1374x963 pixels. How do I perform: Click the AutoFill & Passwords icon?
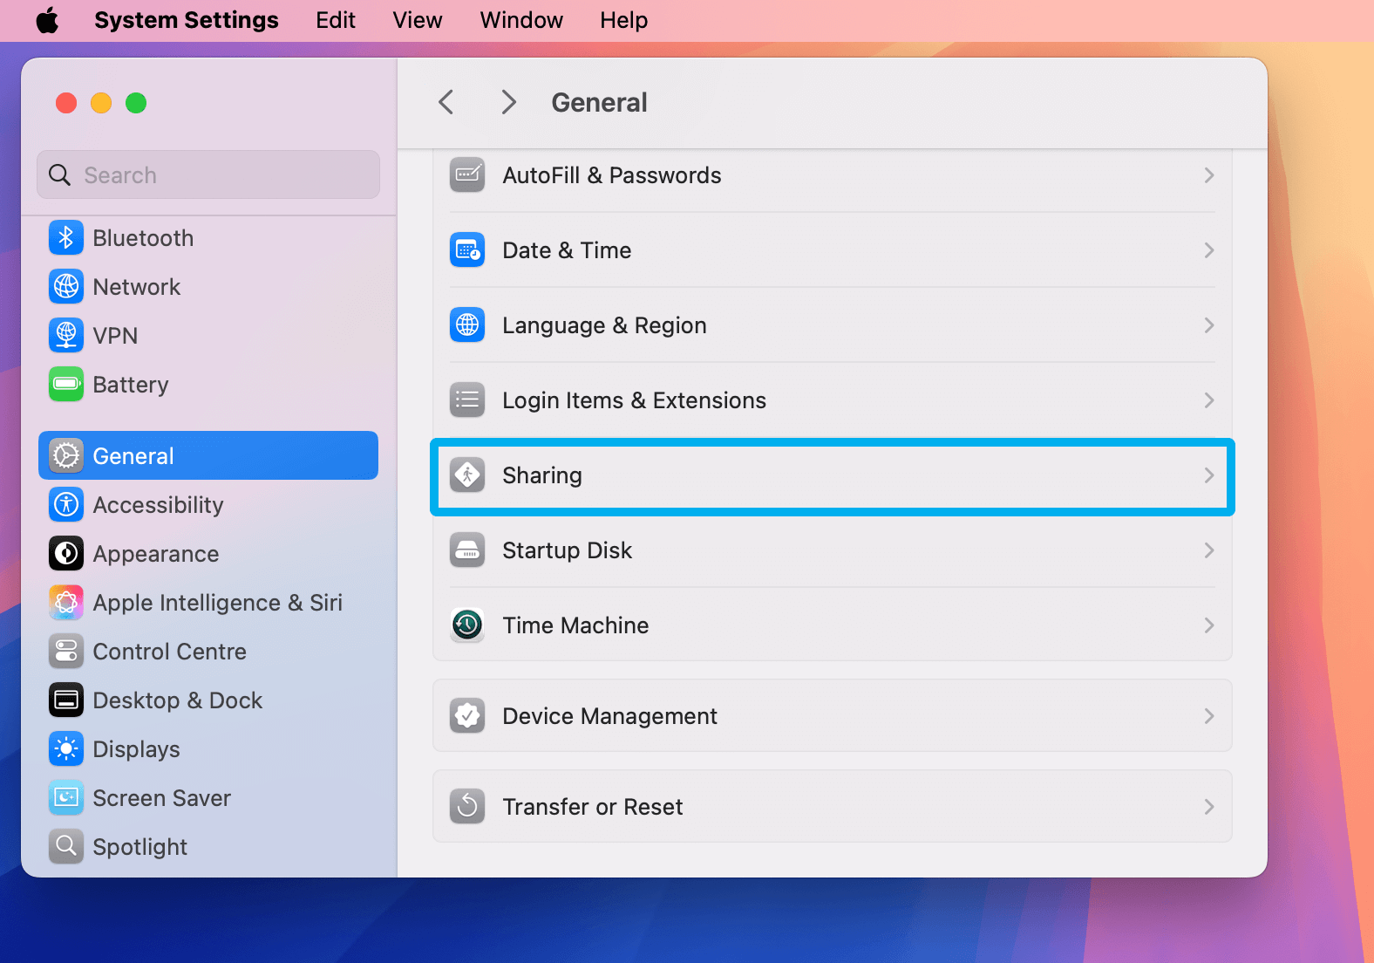(467, 175)
